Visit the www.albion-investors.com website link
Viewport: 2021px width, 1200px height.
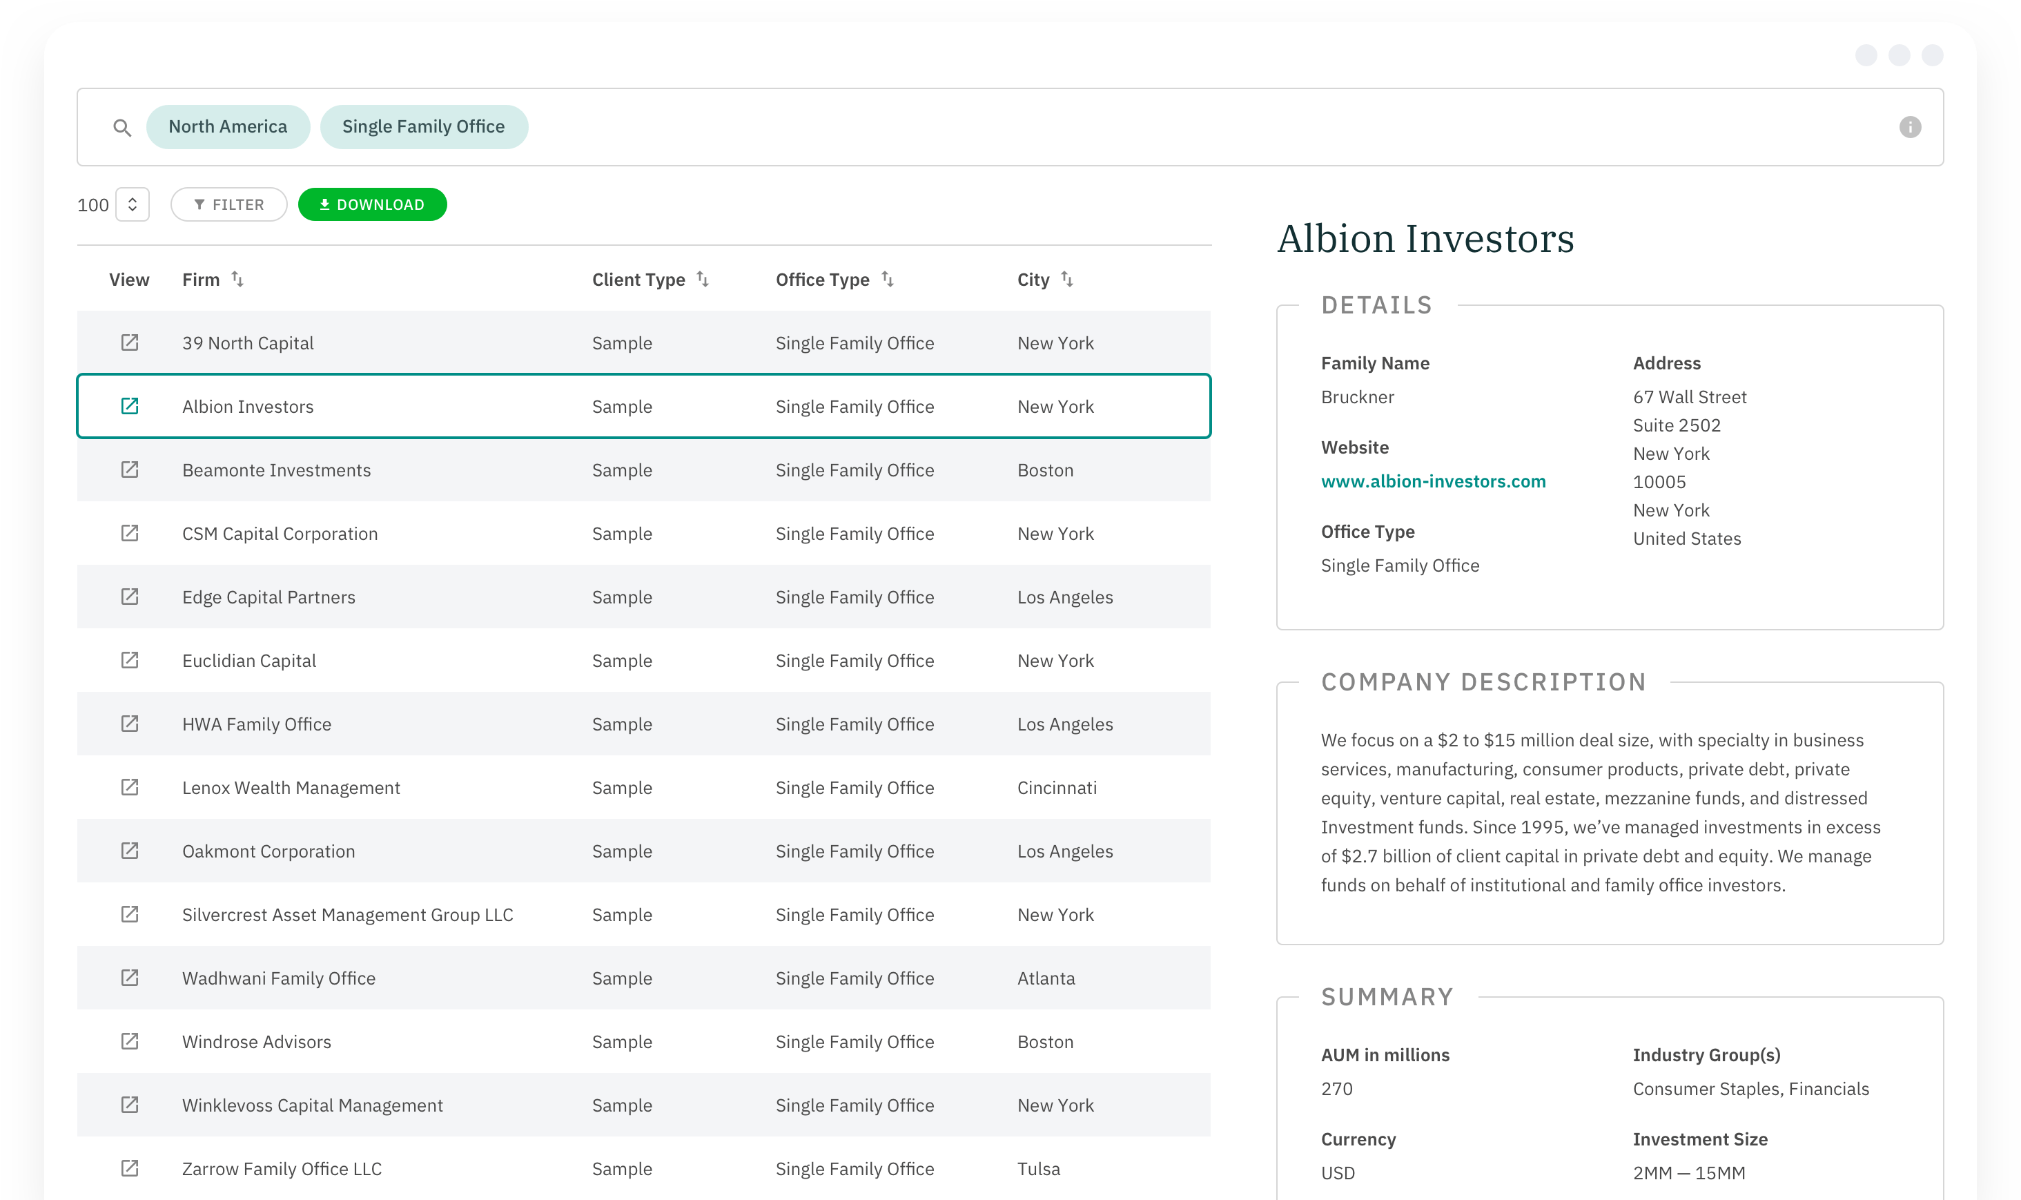click(x=1432, y=481)
